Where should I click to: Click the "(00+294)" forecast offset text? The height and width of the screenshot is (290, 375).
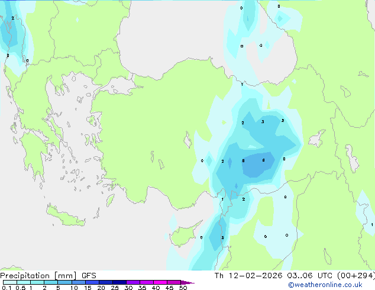coord(356,276)
